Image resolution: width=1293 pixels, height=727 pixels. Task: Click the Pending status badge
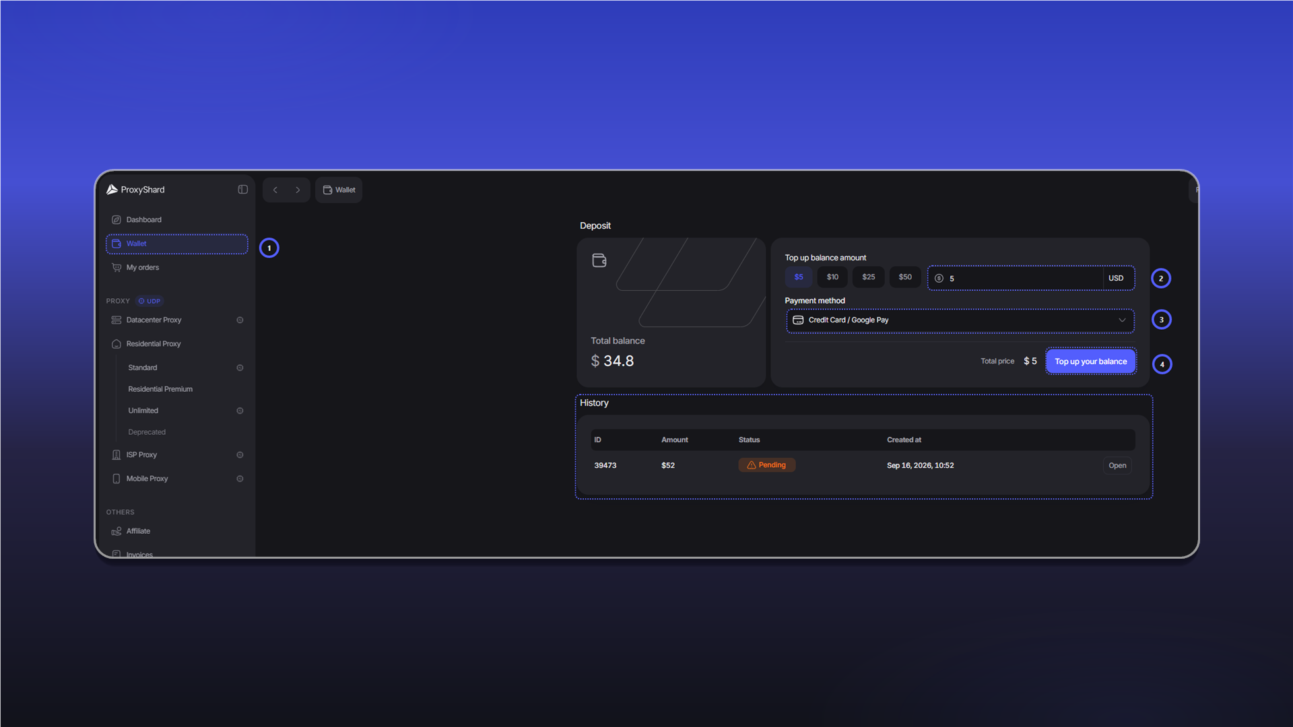[x=767, y=465]
